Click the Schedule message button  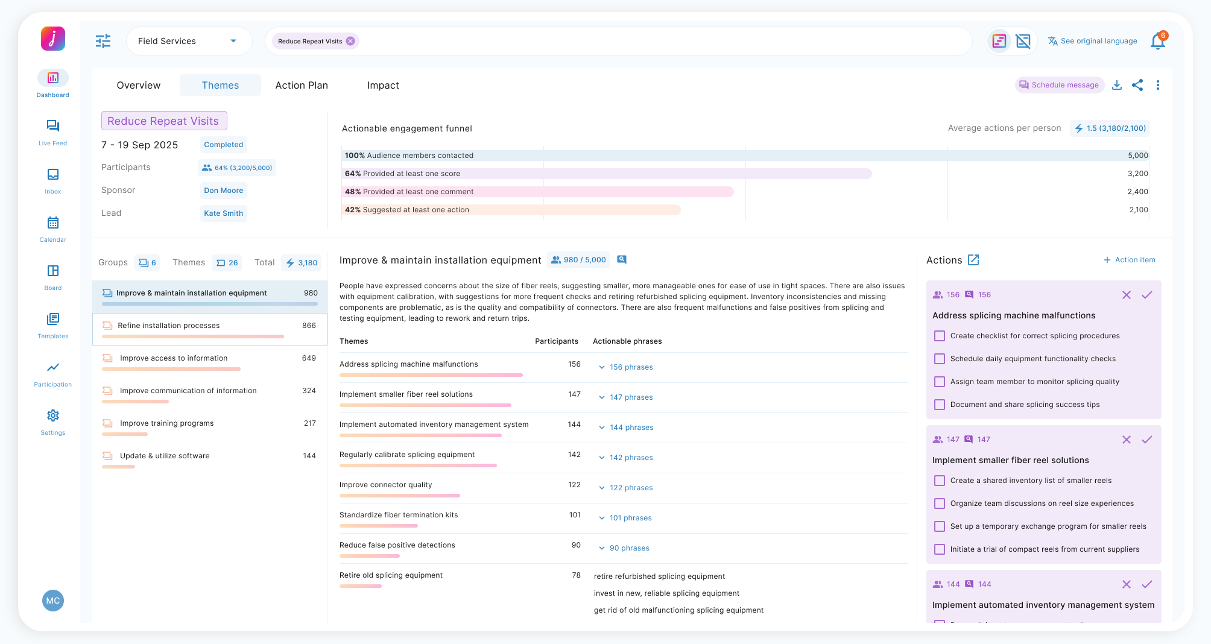(x=1059, y=85)
